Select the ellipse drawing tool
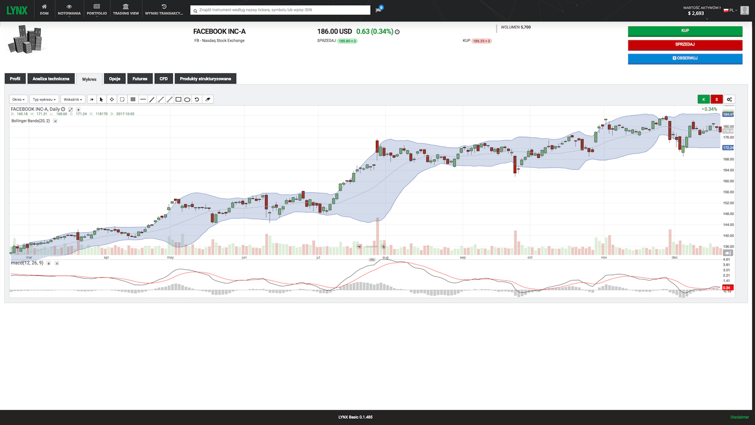755x425 pixels. tap(187, 99)
